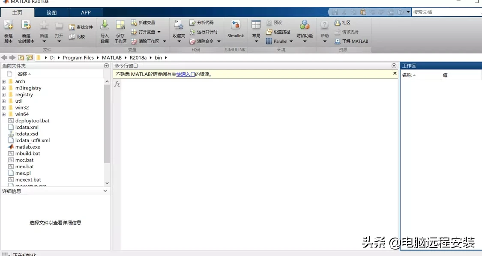Expand the win64 folder
The height and width of the screenshot is (256, 482).
[x=4, y=114]
